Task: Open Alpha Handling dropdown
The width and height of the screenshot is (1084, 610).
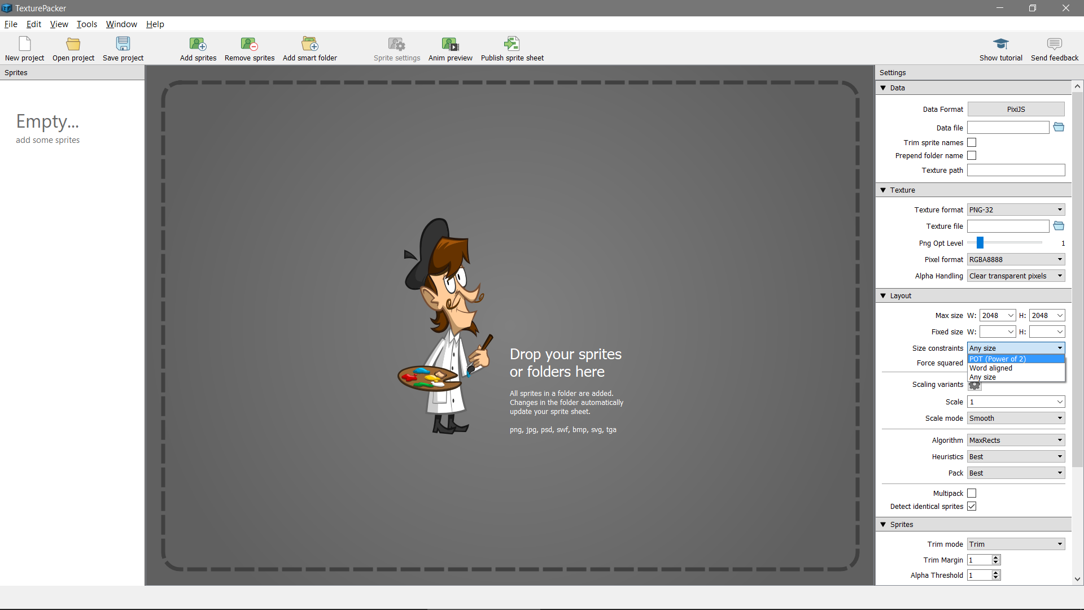Action: [x=1016, y=276]
